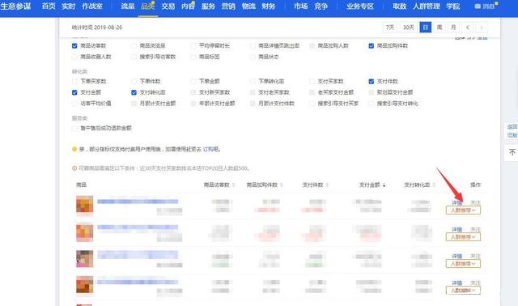Open the second product's title link
The width and height of the screenshot is (518, 306).
pos(138,227)
